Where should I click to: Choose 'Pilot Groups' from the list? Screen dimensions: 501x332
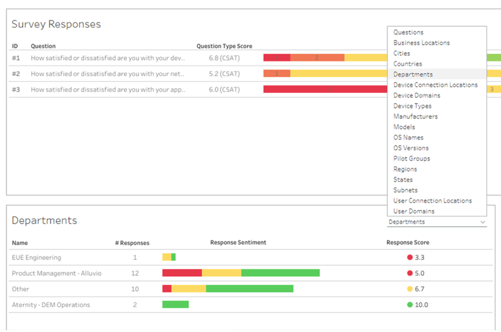click(x=412, y=158)
